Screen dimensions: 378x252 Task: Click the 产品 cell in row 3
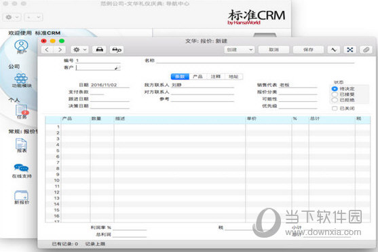[x=75, y=139]
